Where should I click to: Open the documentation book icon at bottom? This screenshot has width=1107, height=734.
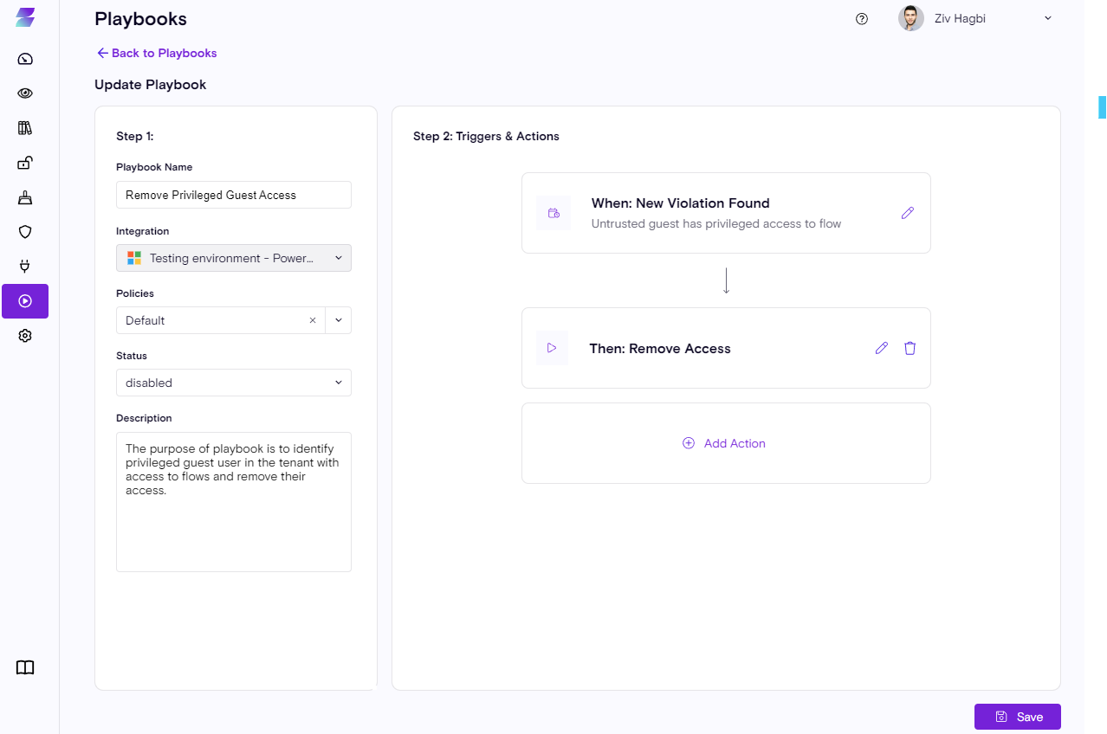pyautogui.click(x=25, y=667)
